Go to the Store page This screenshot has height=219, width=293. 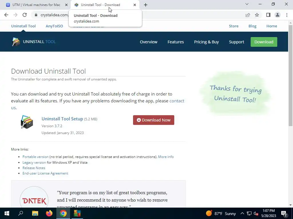[233, 26]
